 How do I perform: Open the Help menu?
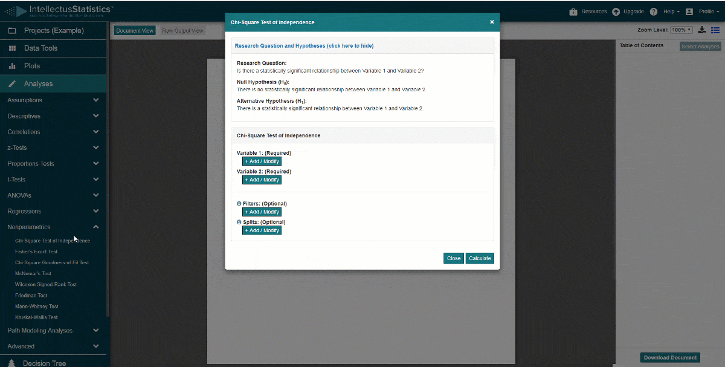pos(671,11)
